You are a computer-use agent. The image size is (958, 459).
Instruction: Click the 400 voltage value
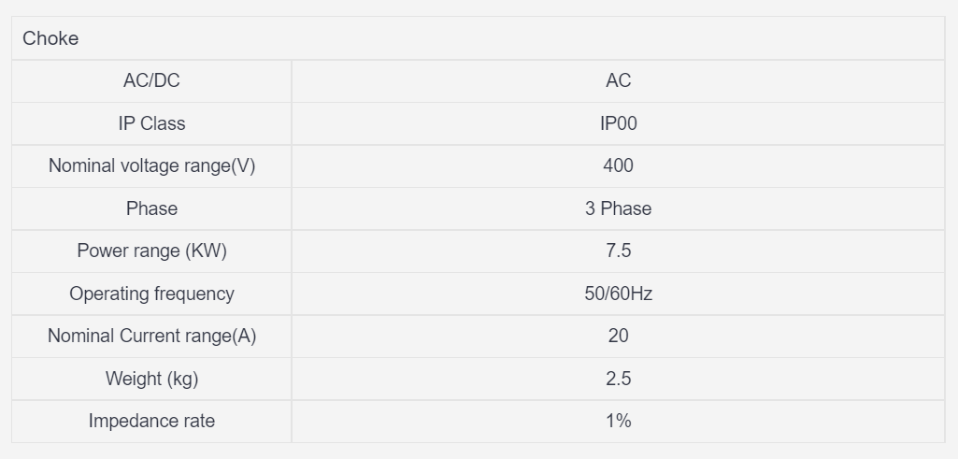[618, 165]
